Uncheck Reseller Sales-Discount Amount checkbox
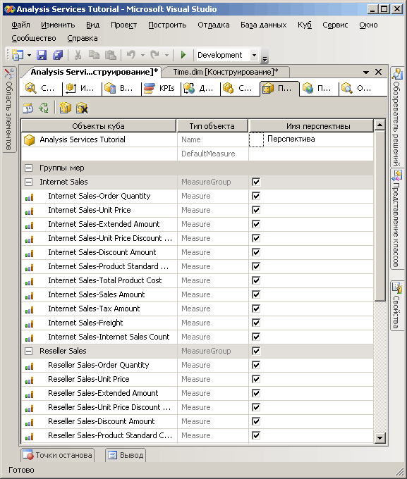407x479 pixels. 256,421
